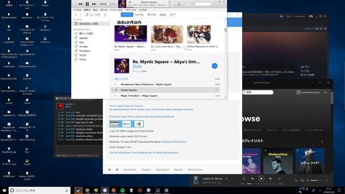Image resolution: width=345 pixels, height=194 pixels.
Task: Open the ストア tab in iTunes
Action: click(172, 15)
